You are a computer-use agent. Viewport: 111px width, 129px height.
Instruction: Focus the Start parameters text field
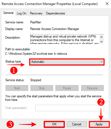(69, 108)
